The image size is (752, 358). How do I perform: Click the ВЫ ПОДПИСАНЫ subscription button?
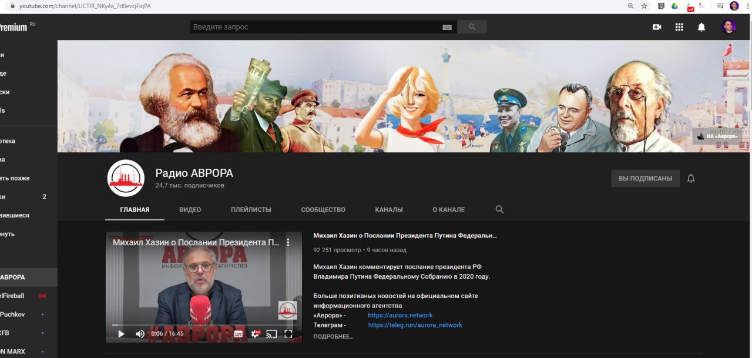(x=645, y=178)
